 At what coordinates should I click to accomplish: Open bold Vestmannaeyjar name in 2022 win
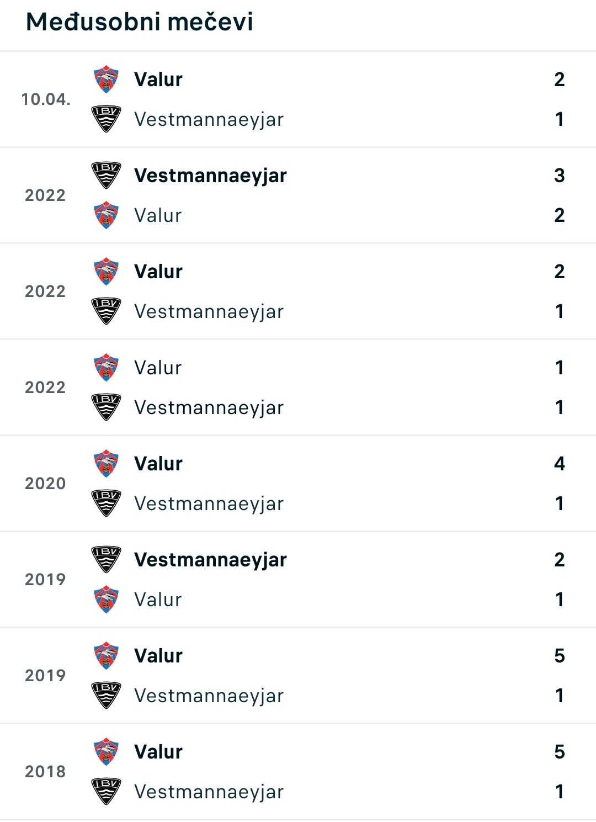210,176
